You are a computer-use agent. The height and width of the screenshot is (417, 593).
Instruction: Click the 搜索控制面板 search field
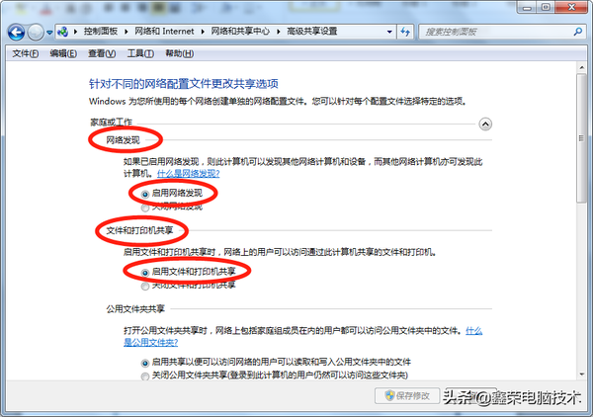point(494,33)
